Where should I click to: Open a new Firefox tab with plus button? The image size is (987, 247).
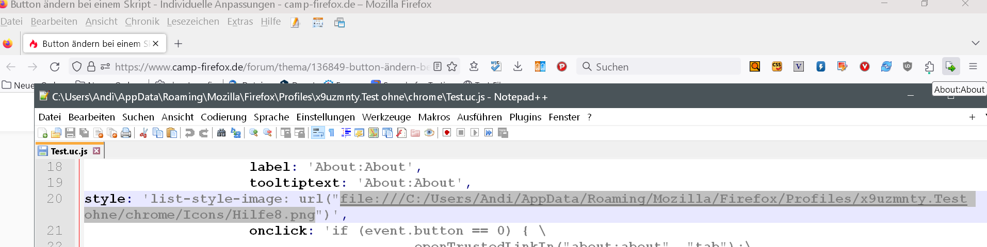179,44
